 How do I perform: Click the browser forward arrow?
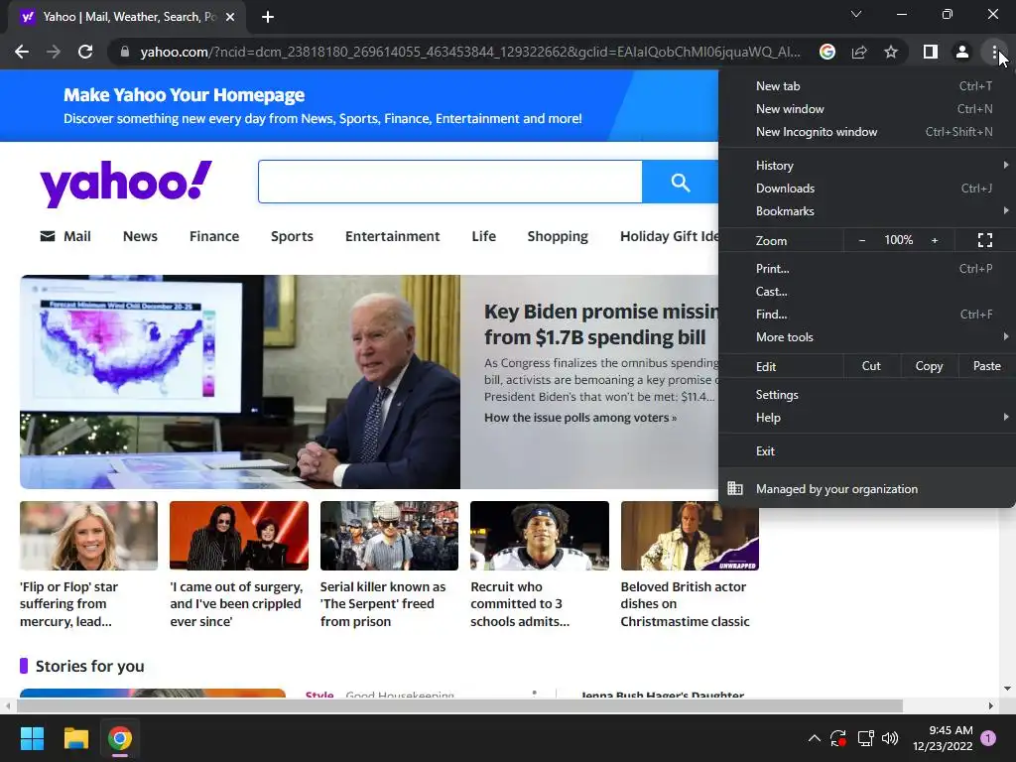coord(54,52)
